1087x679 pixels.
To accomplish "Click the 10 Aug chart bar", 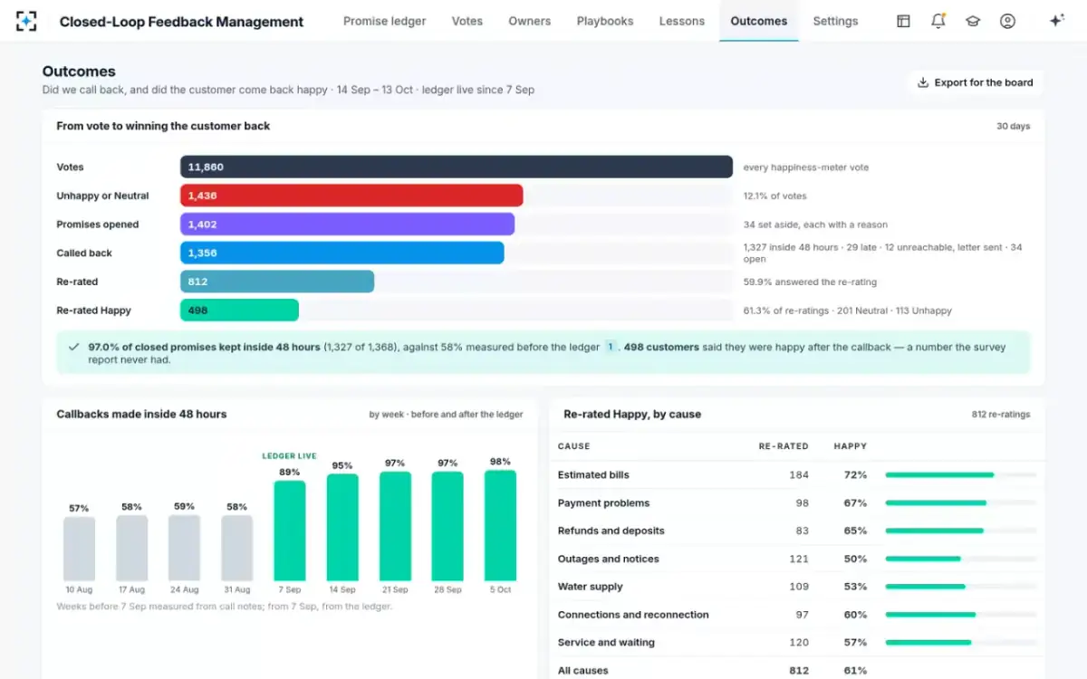I will coord(79,549).
